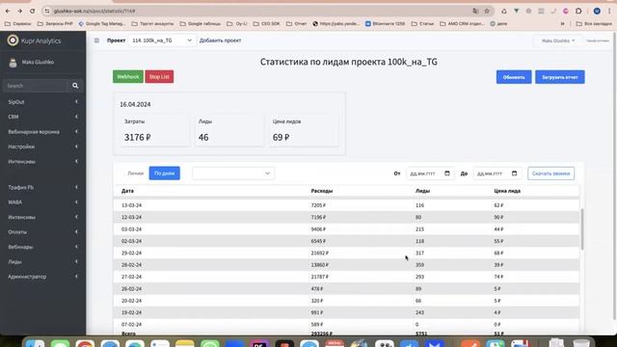Click the sidebar Search input field

pyautogui.click(x=37, y=86)
